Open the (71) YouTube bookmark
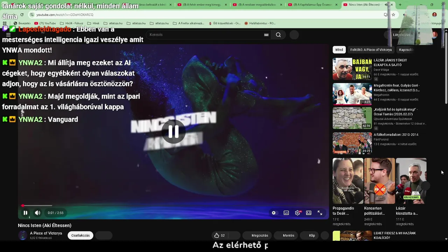Image resolution: width=448 pixels, height=252 pixels. (45, 23)
